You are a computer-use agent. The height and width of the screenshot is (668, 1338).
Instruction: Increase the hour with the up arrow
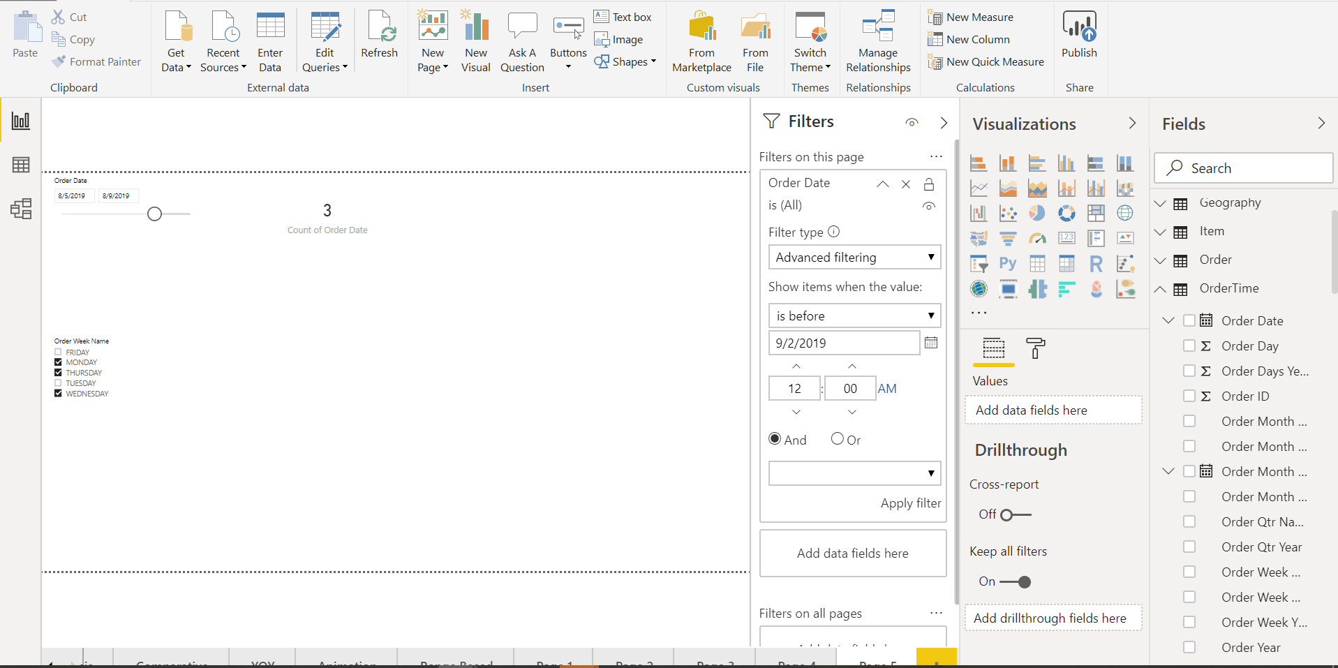[x=796, y=366]
